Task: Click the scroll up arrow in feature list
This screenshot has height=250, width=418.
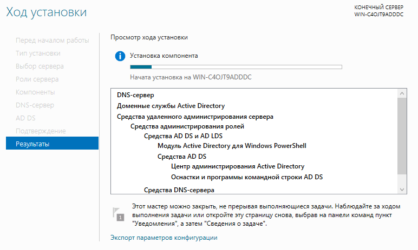Action: coord(402,93)
